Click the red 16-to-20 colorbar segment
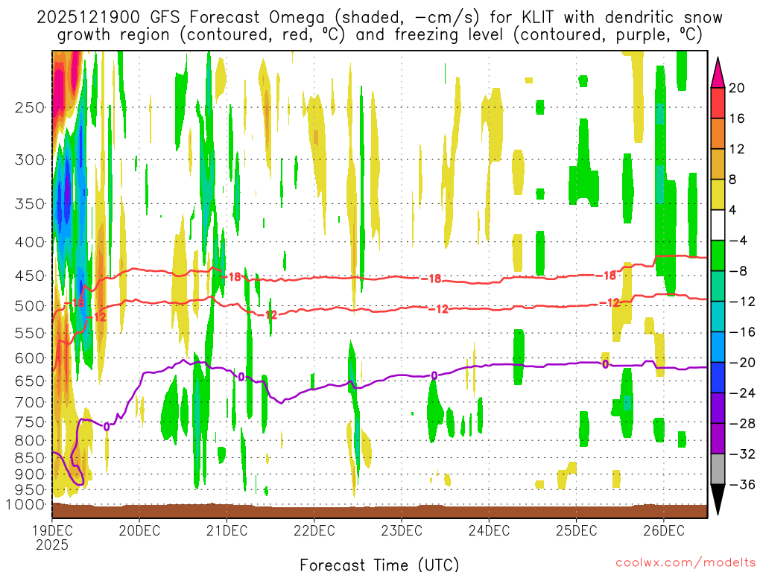 pyautogui.click(x=718, y=103)
